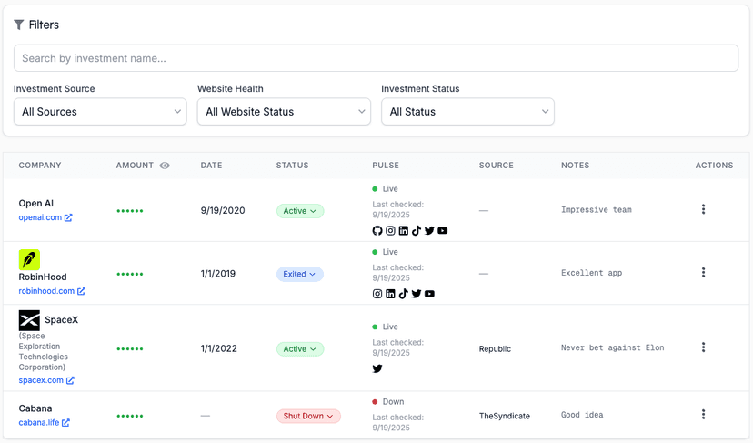Click the DATE column header
Screen dimensions: 753x443
point(211,166)
